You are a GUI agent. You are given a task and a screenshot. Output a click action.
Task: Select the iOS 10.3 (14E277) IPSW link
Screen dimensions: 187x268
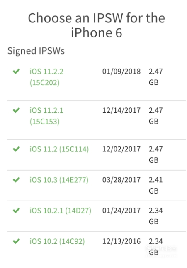(59, 180)
